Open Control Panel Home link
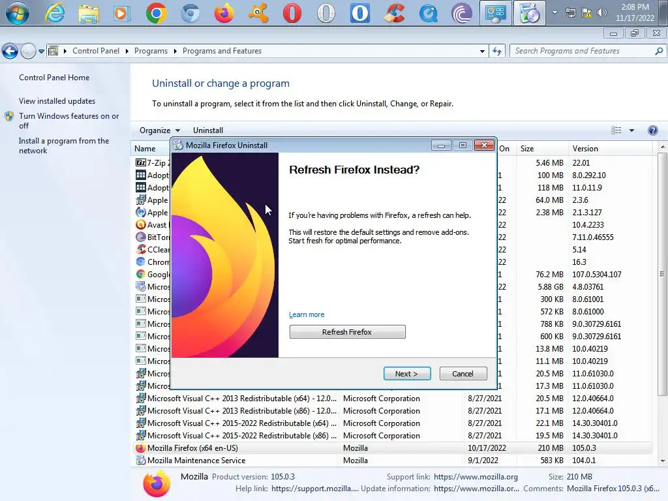The height and width of the screenshot is (501, 668). coord(54,78)
